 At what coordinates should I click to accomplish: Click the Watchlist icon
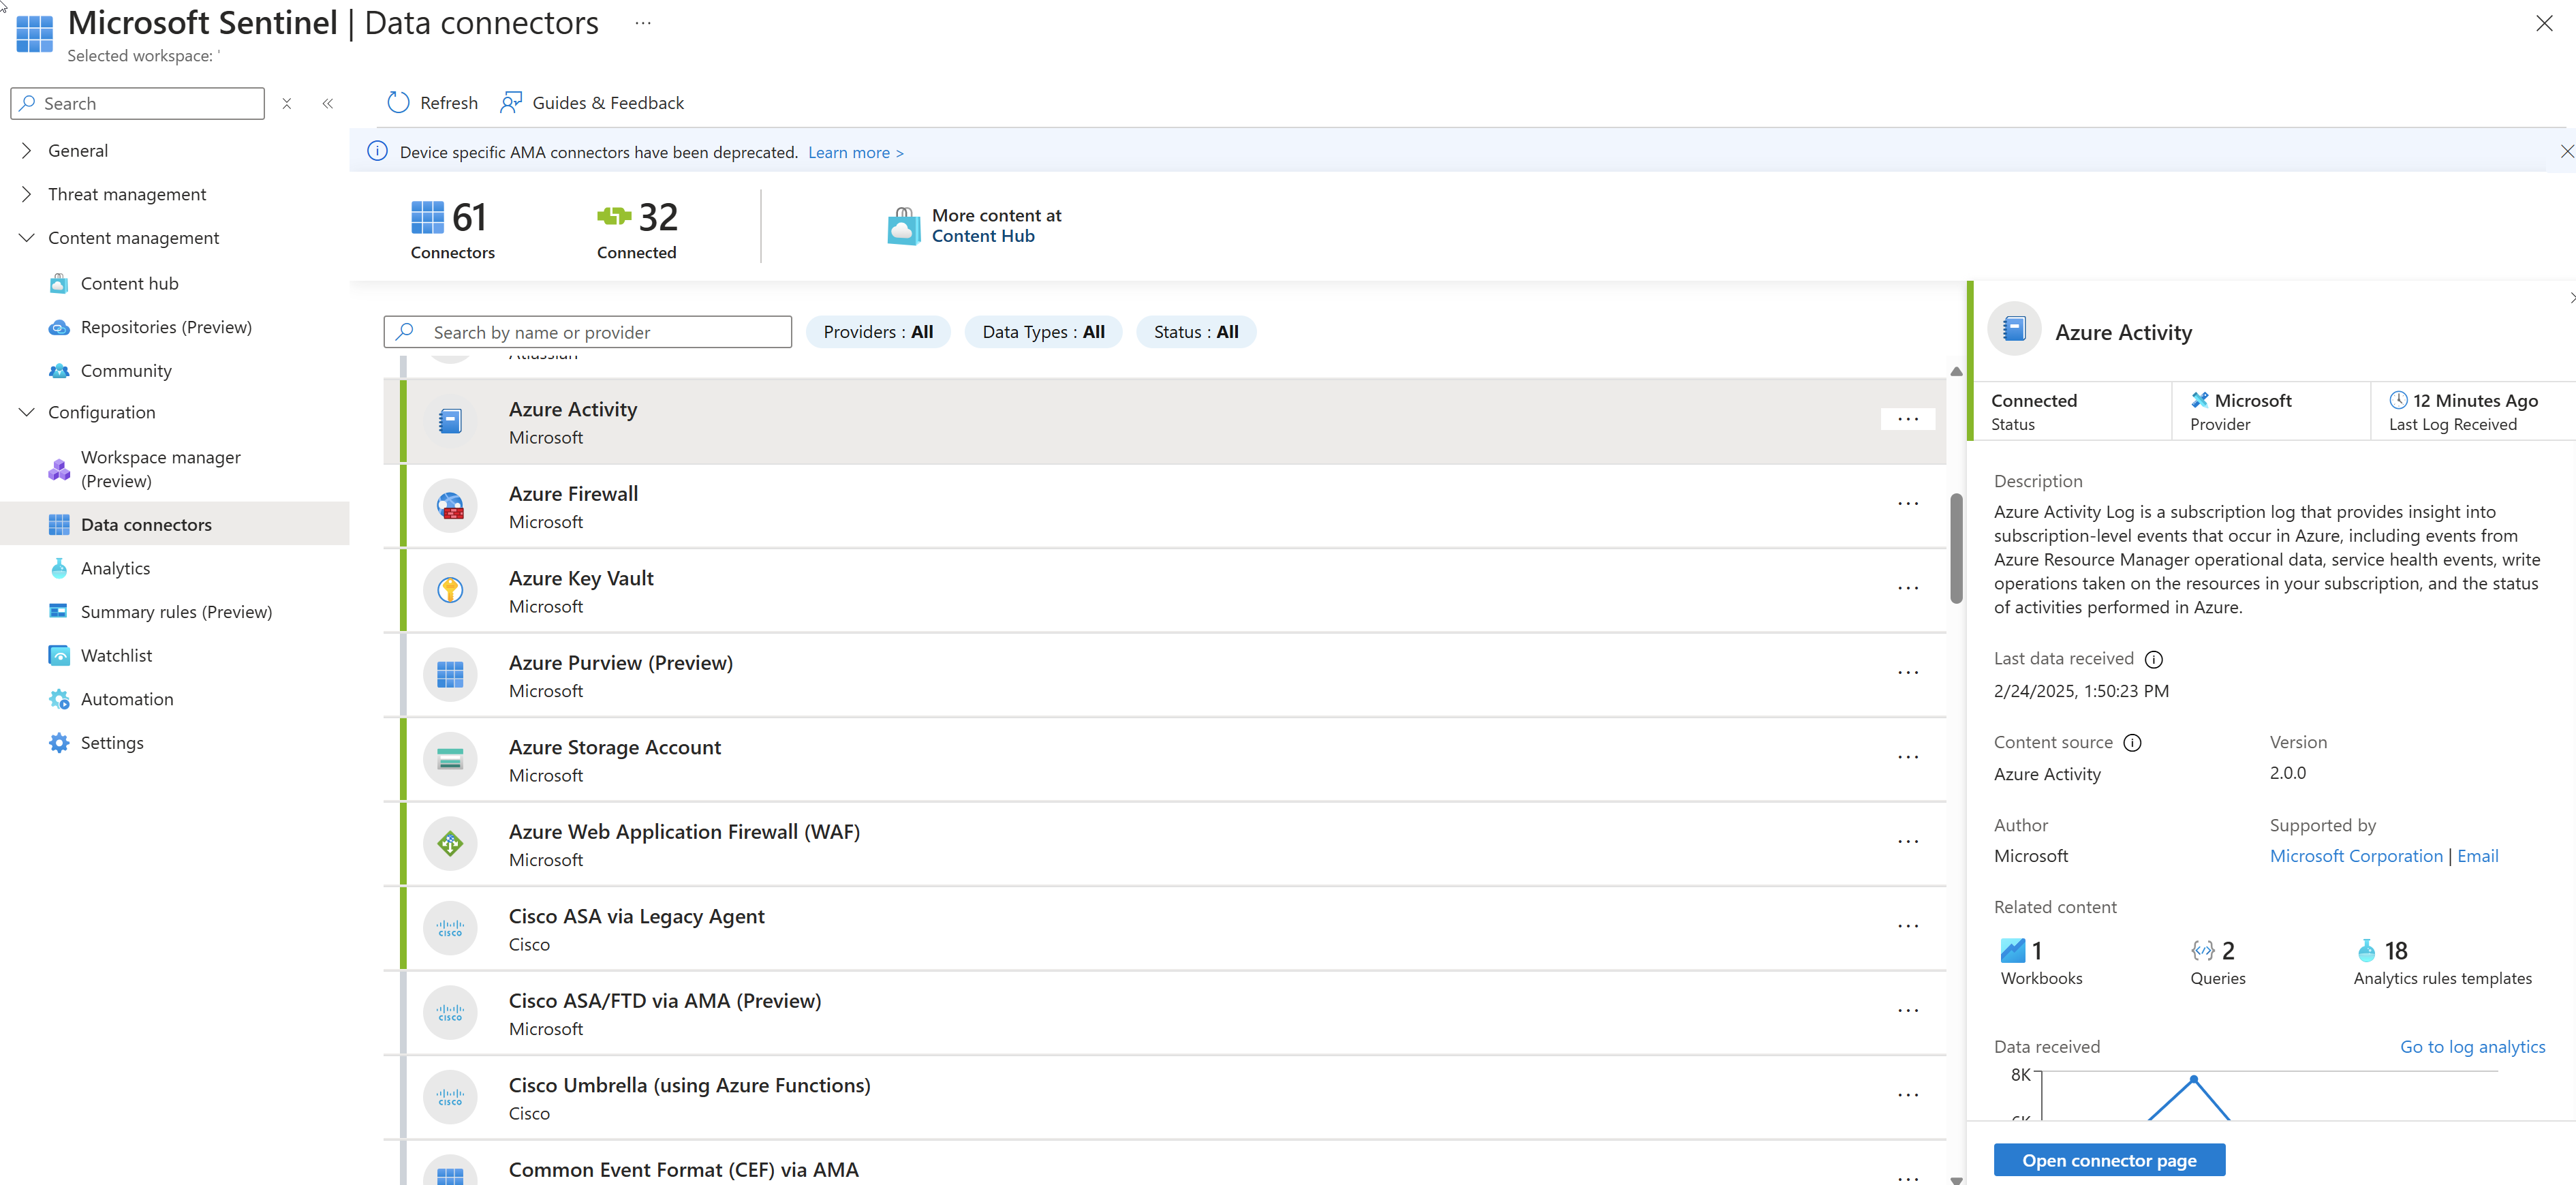59,655
